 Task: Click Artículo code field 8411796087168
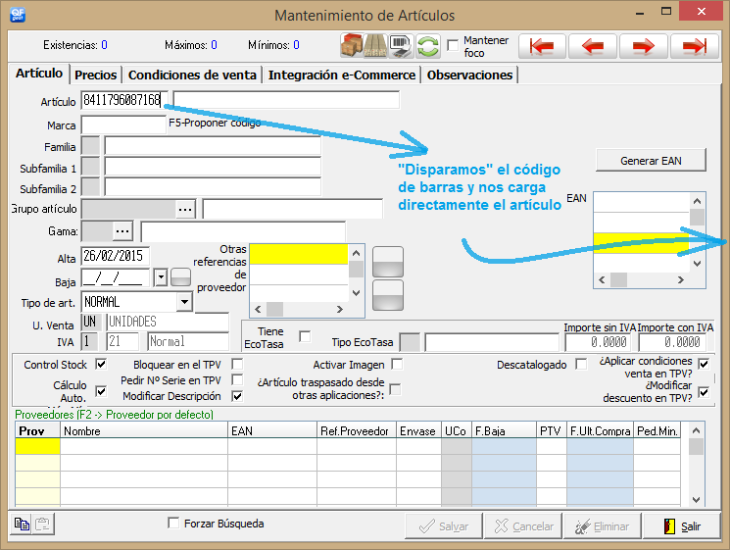(x=123, y=100)
